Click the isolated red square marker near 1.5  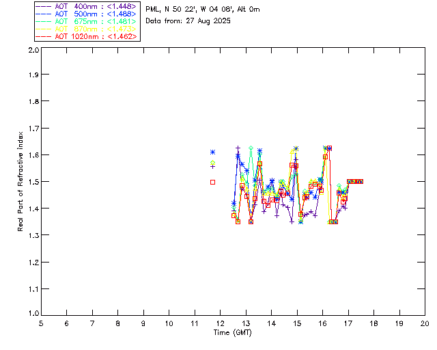pyautogui.click(x=212, y=182)
